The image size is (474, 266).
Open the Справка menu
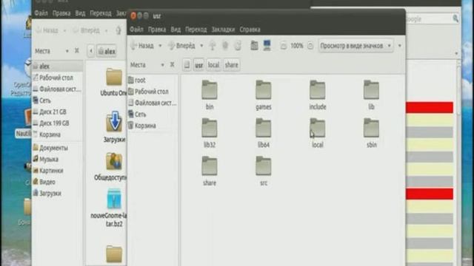(x=250, y=30)
